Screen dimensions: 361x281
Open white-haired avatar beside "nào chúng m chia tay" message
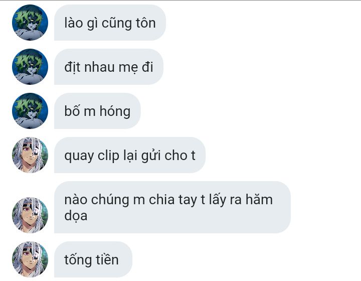point(30,215)
